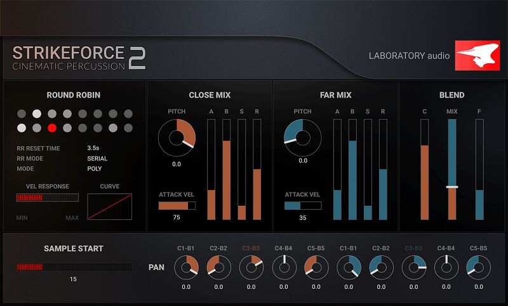Change RR Reset Time value 3.5s

(93, 148)
